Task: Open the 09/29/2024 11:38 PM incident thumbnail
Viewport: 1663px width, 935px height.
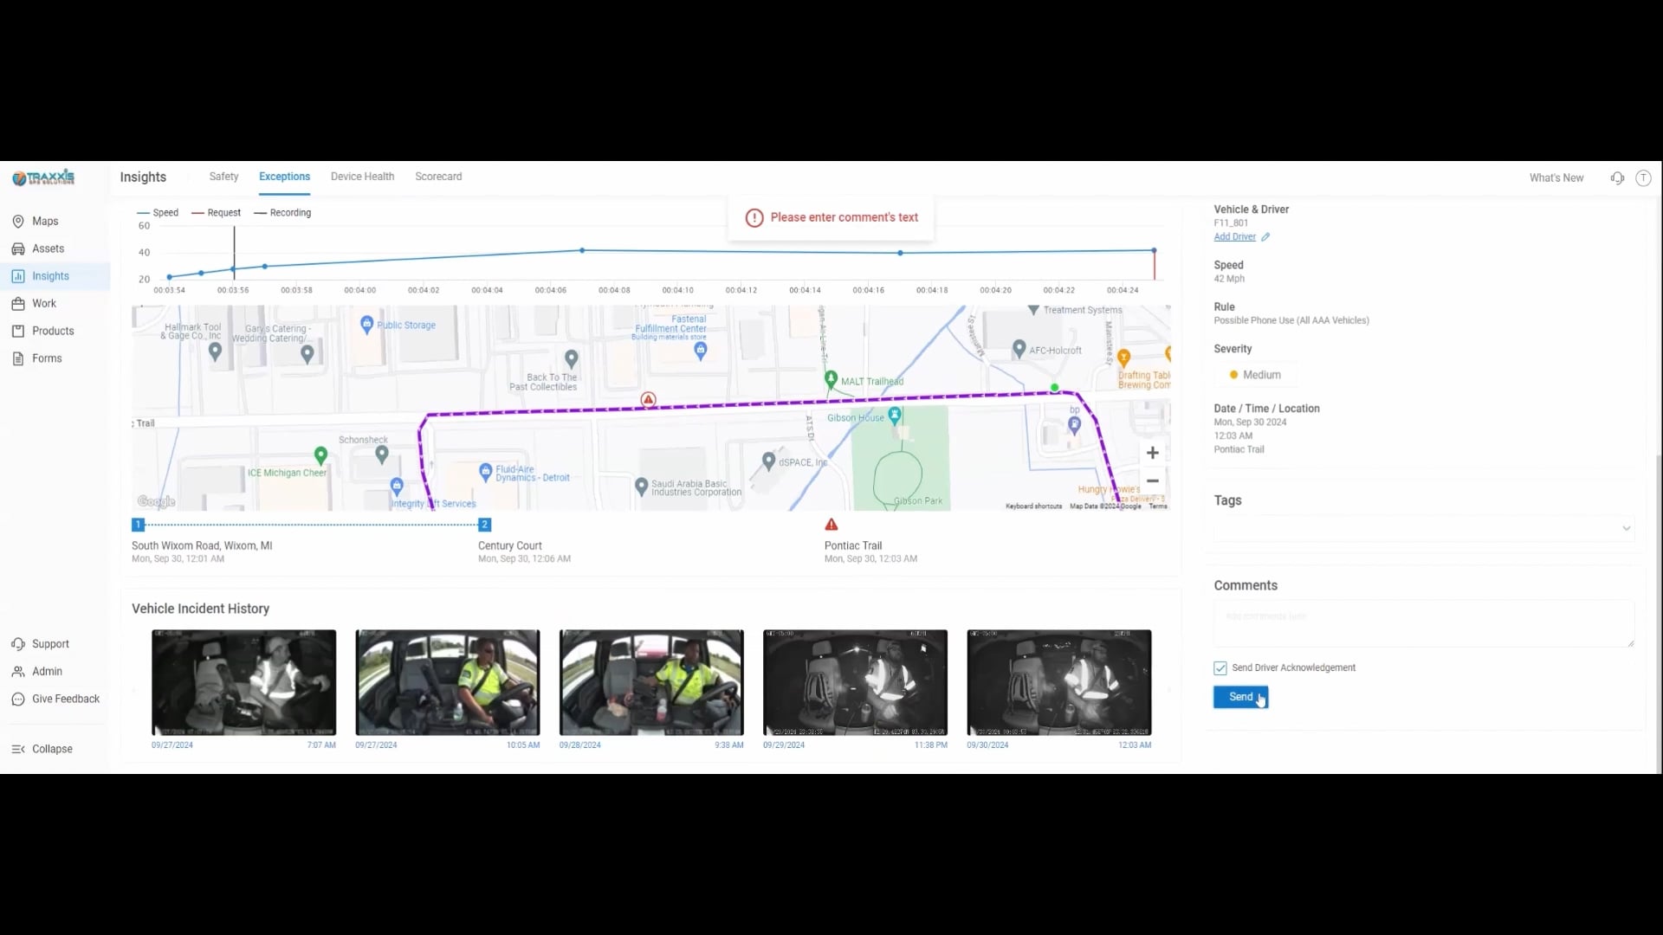Action: click(855, 682)
